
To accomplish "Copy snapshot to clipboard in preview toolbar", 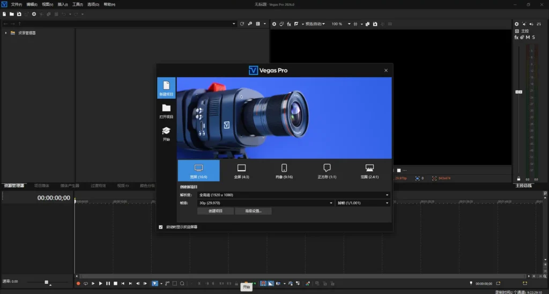I will coord(367,24).
